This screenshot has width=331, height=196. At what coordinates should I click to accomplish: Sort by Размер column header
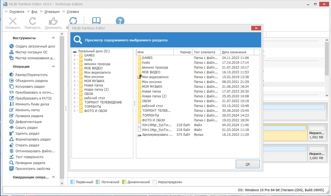[x=183, y=52]
